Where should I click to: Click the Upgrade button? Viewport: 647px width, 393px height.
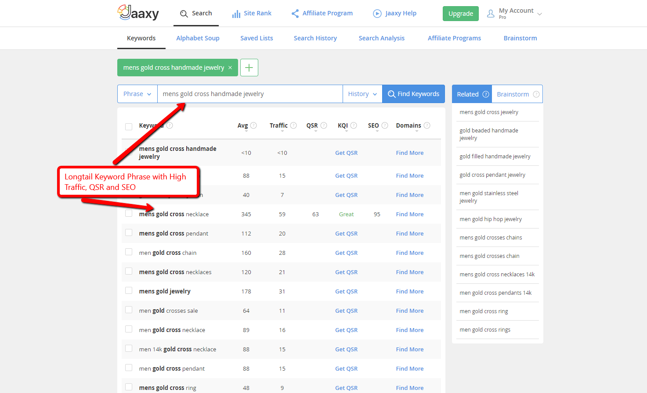tap(461, 14)
